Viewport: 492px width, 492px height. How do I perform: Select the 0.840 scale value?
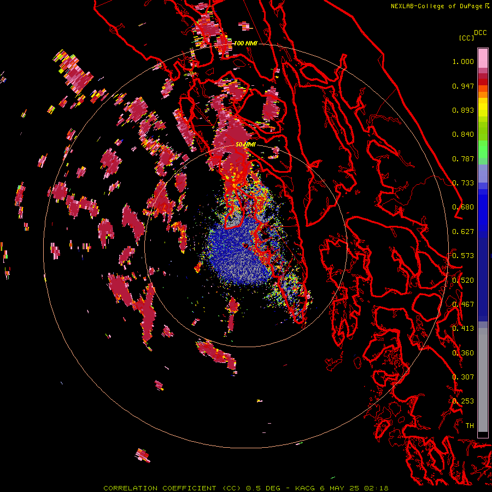(x=463, y=134)
